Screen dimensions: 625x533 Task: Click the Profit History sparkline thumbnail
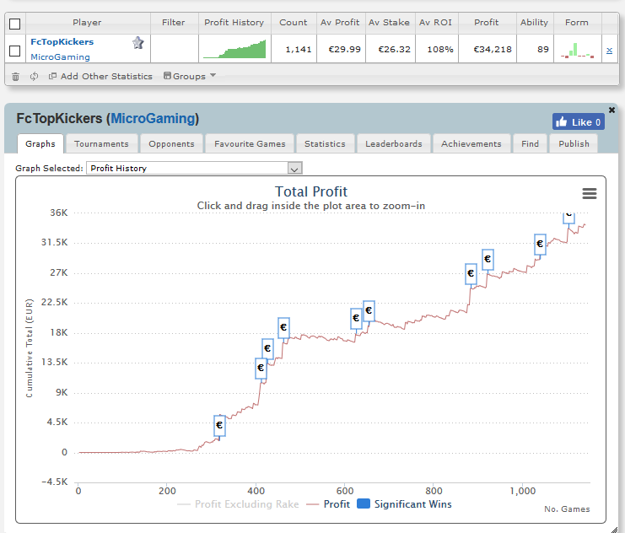pos(234,49)
